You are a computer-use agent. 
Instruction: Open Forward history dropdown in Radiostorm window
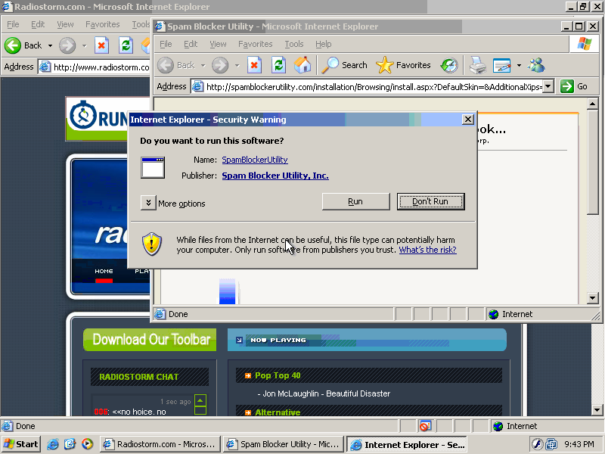(x=84, y=45)
